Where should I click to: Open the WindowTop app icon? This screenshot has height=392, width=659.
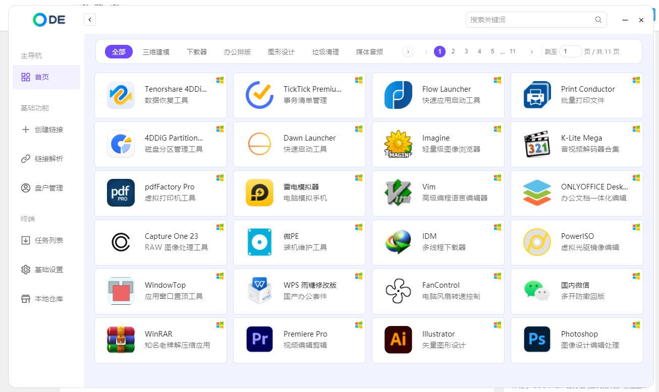click(x=121, y=291)
